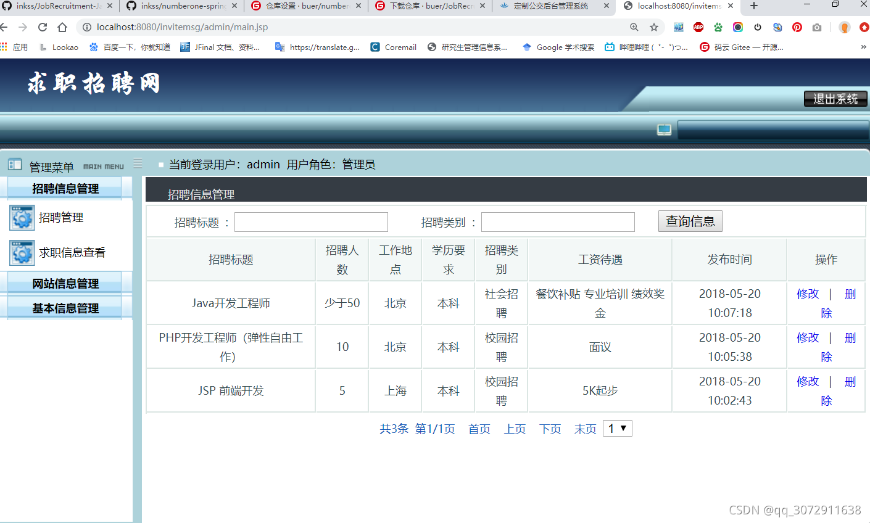The height and width of the screenshot is (523, 870).
Task: Click the browser forward arrow
Action: tap(23, 27)
